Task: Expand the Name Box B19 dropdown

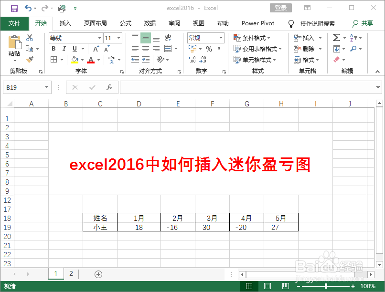Action: tap(46, 87)
